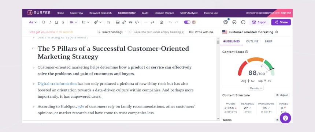Viewport: 315px width, 132px height.
Task: Open the Digital transformation link
Action: click(x=57, y=84)
